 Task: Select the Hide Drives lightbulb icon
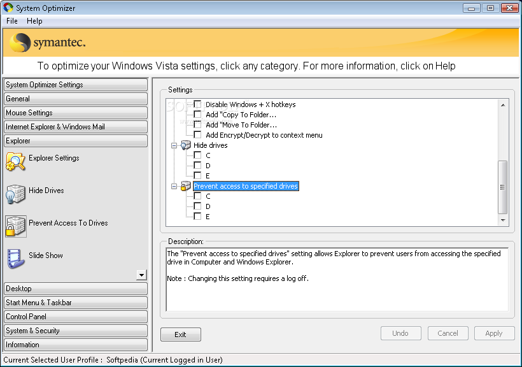pos(15,194)
